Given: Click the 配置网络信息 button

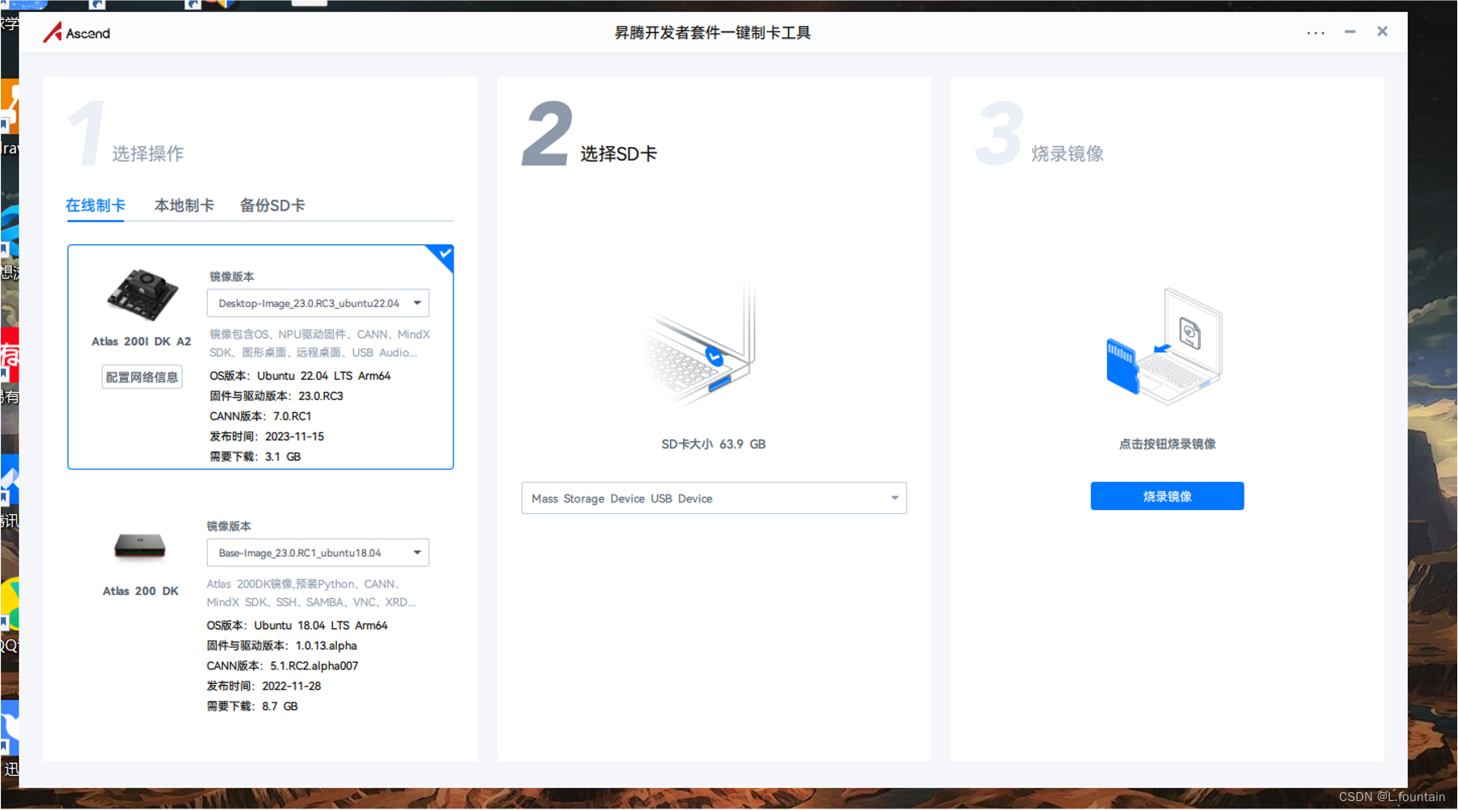Looking at the screenshot, I should click(142, 378).
